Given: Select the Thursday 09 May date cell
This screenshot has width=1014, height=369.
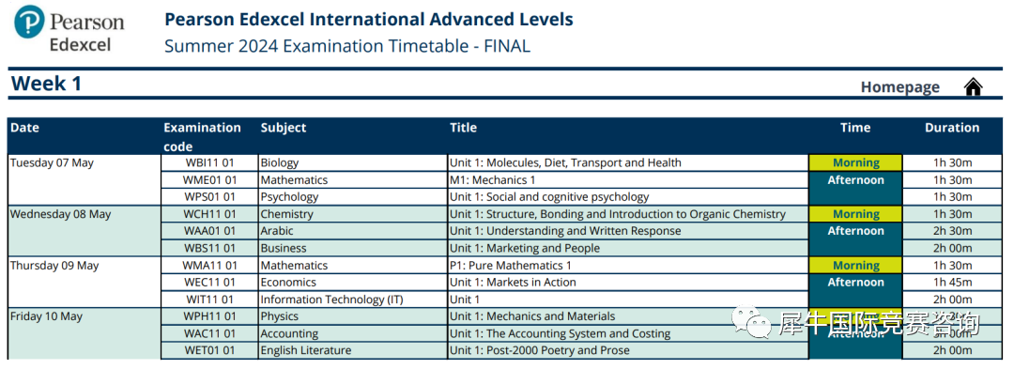Looking at the screenshot, I should click(x=84, y=282).
